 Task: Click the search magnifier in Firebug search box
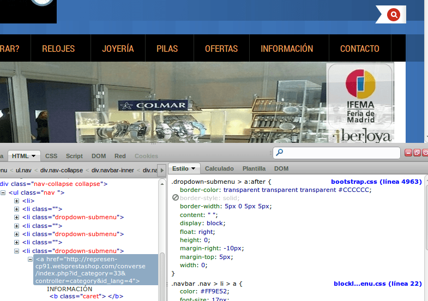click(280, 153)
